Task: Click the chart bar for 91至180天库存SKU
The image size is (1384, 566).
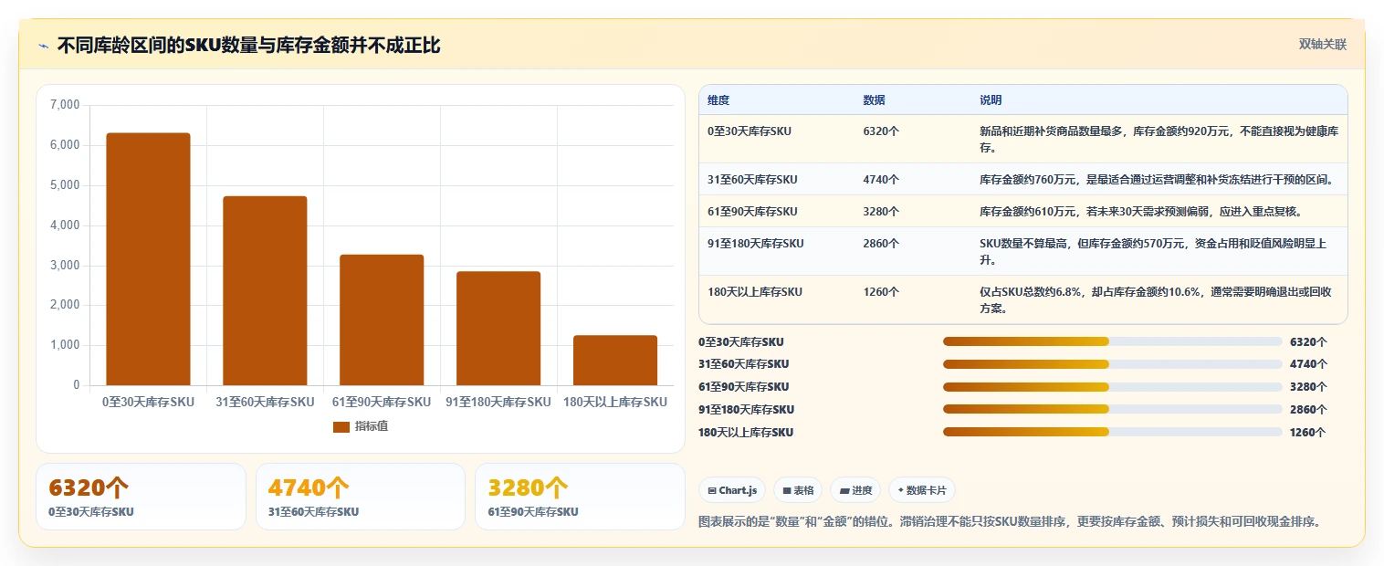Action: 498,329
